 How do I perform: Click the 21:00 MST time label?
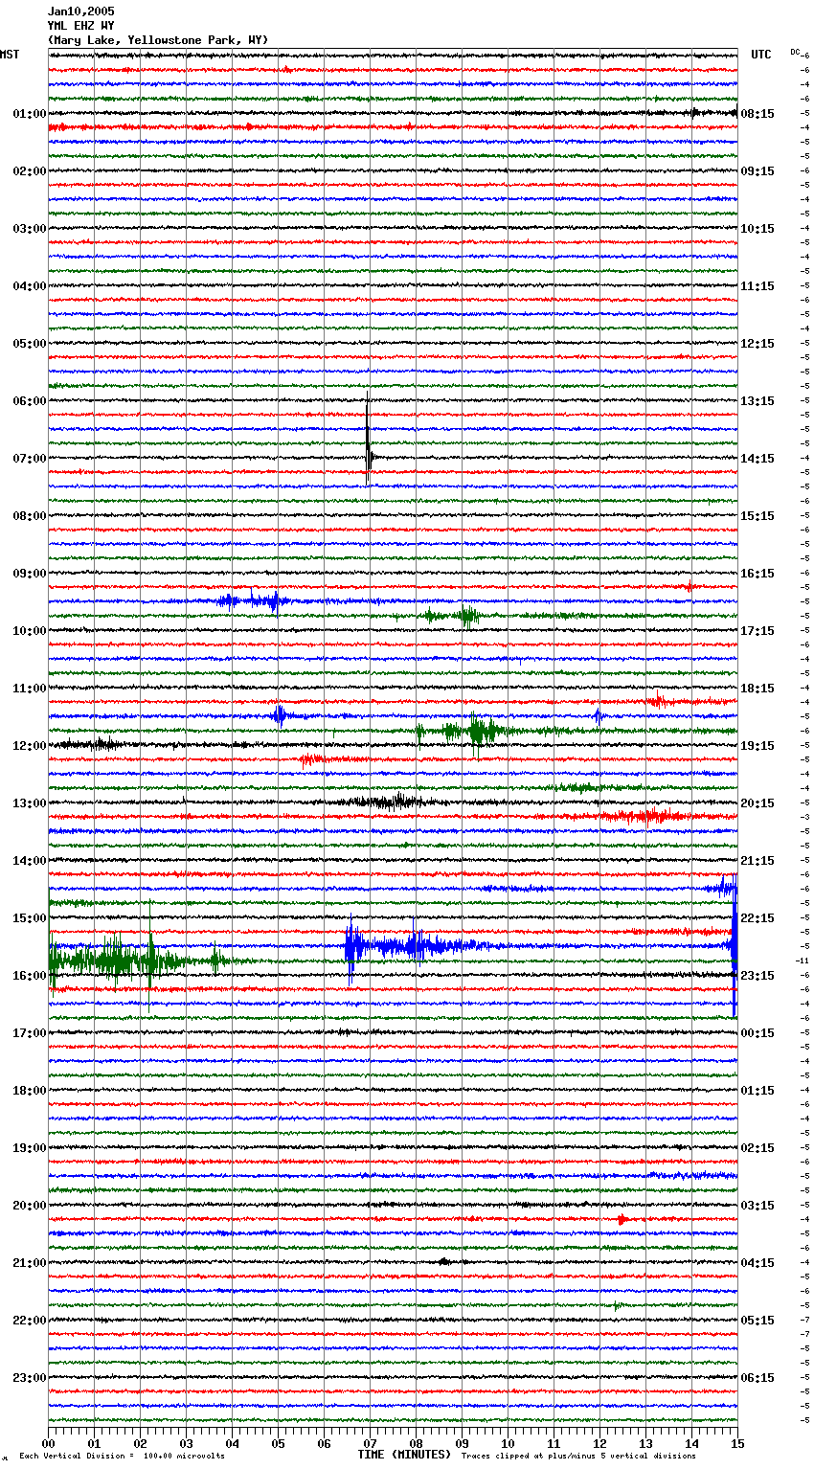pyautogui.click(x=30, y=1263)
